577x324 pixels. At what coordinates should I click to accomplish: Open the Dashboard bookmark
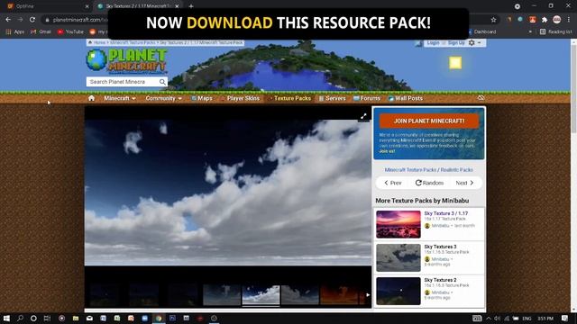[482, 32]
